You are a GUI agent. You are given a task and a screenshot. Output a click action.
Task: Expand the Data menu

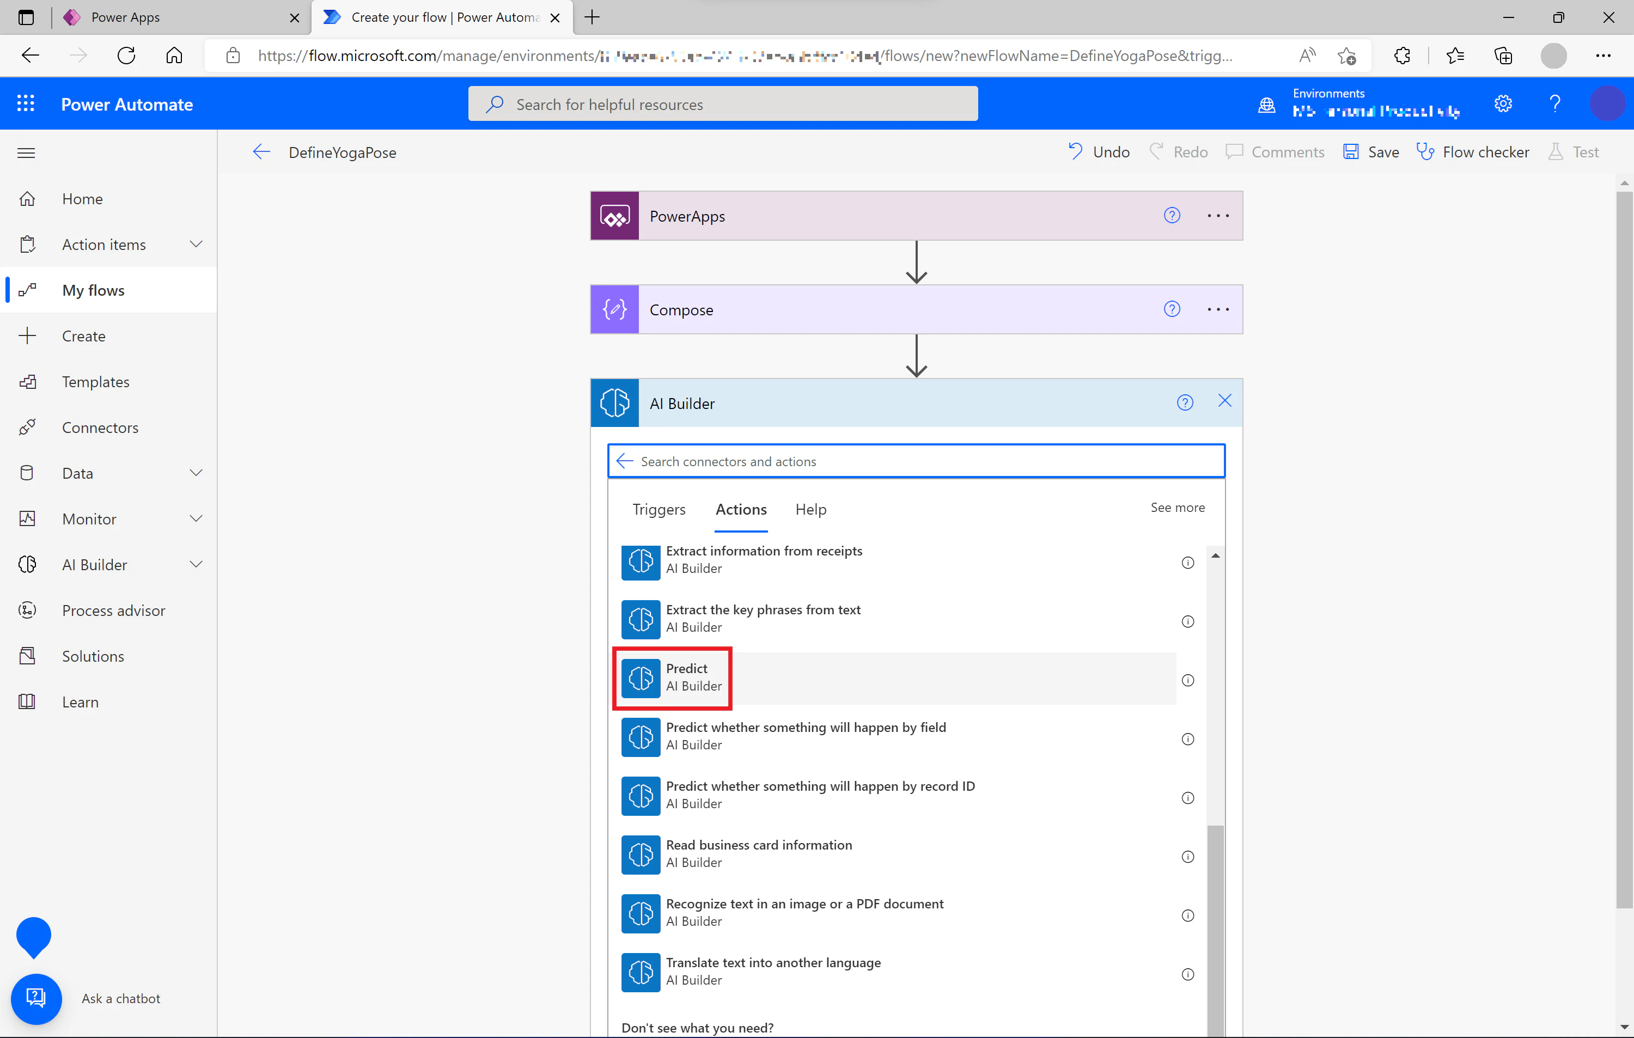coord(196,473)
